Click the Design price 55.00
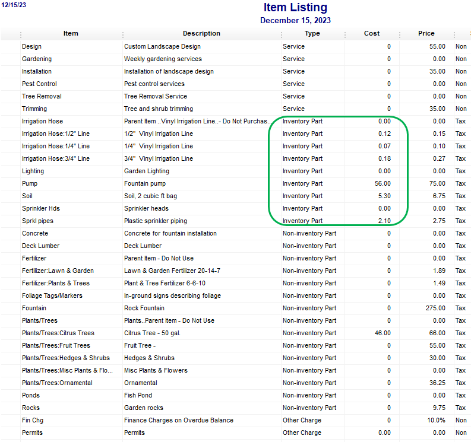This screenshot has width=471, height=442. point(437,46)
